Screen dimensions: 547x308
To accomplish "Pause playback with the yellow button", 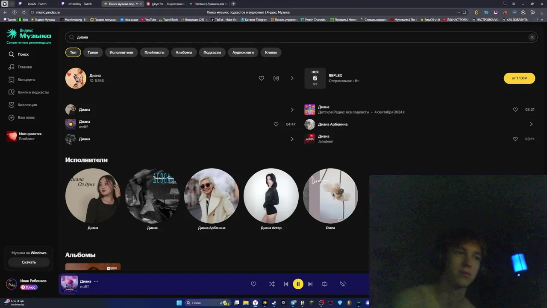I will click(x=298, y=284).
